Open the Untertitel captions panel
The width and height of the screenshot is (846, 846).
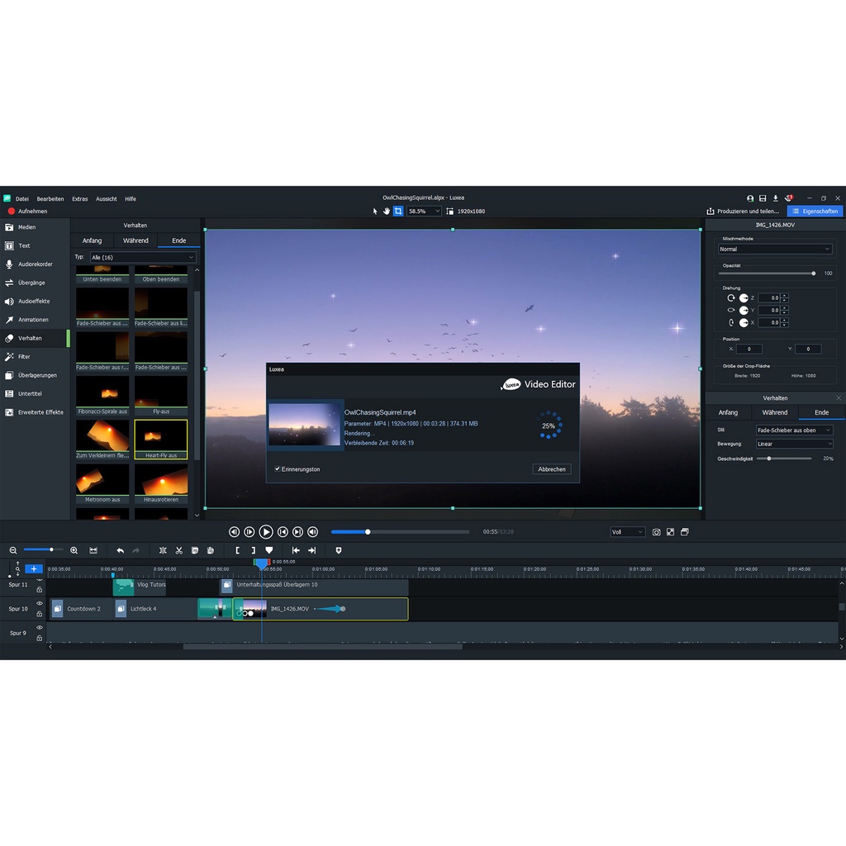click(x=35, y=393)
